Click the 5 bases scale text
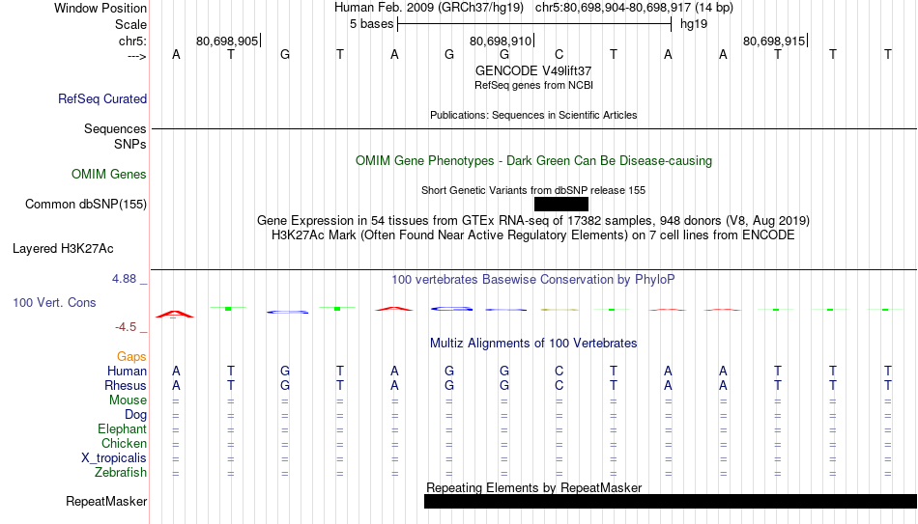Image resolution: width=918 pixels, height=524 pixels. point(372,24)
